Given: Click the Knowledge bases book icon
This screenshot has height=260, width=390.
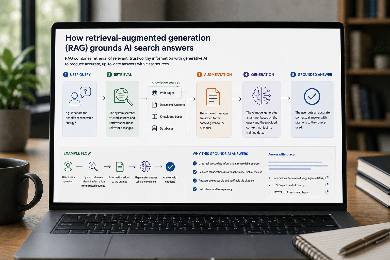Looking at the screenshot, I should click(x=154, y=117).
